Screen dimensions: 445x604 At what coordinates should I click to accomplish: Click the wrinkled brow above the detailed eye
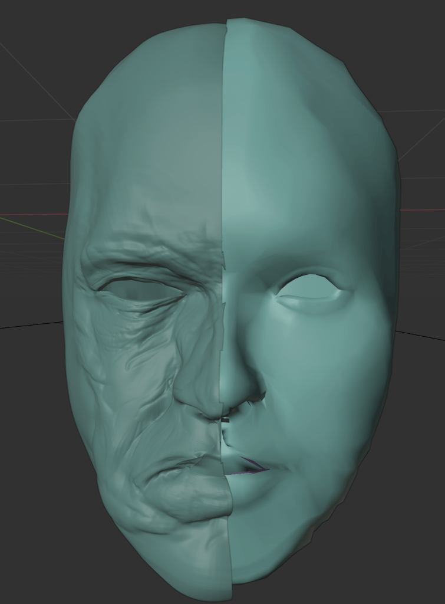click(x=141, y=255)
